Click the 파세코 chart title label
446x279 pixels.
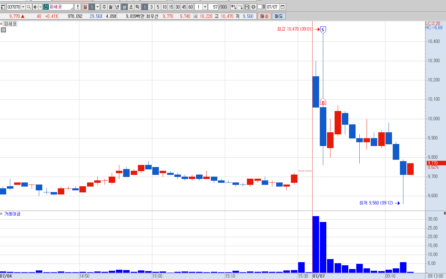[10, 24]
